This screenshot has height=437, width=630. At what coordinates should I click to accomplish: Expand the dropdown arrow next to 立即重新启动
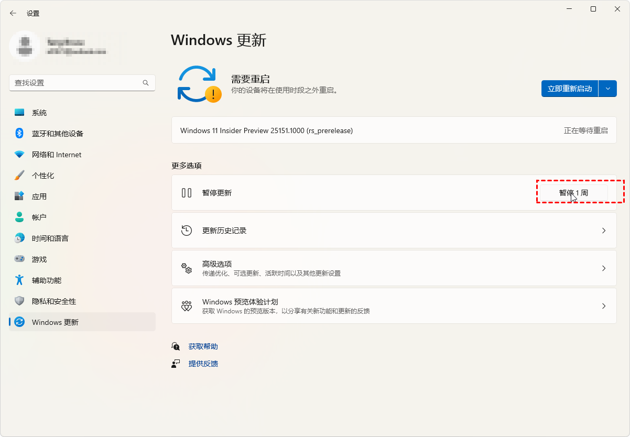pos(608,89)
